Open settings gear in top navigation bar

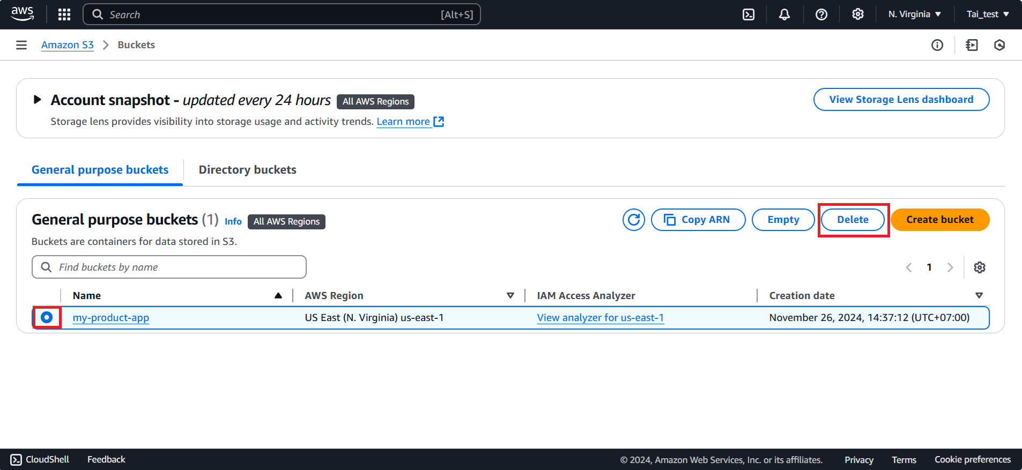(858, 14)
